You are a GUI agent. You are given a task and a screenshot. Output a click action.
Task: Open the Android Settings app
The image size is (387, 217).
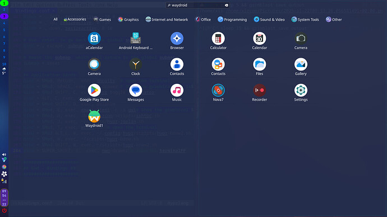point(301,93)
